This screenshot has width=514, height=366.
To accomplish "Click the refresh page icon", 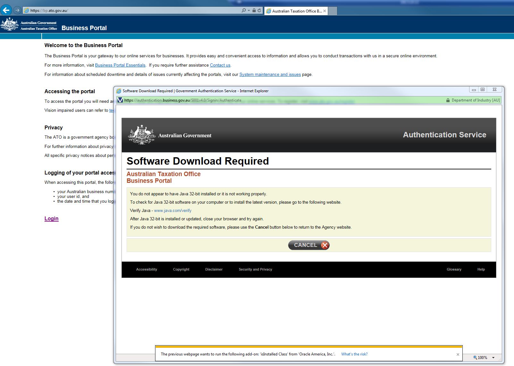I will (x=259, y=10).
